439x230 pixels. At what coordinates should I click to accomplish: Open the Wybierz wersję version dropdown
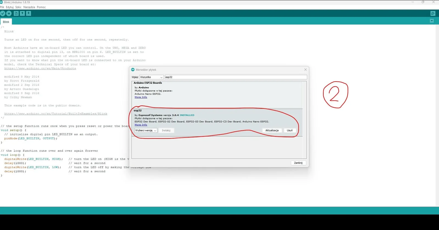[x=146, y=130]
